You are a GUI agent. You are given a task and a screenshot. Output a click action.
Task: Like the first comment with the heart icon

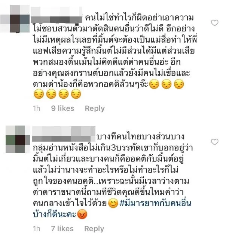click(215, 23)
